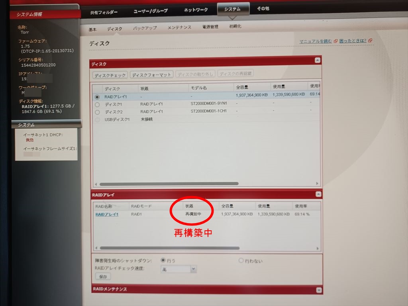Click the left scroll arrow of the disk list
This screenshot has width=408, height=306.
coord(95,184)
